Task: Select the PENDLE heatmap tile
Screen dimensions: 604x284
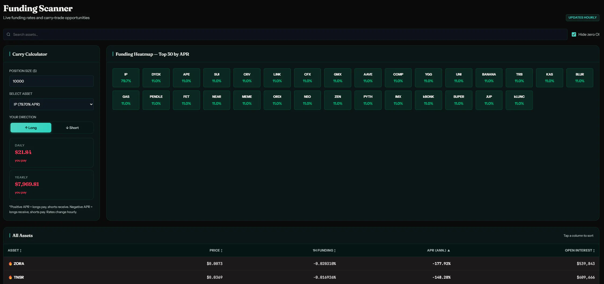Action: pyautogui.click(x=156, y=100)
